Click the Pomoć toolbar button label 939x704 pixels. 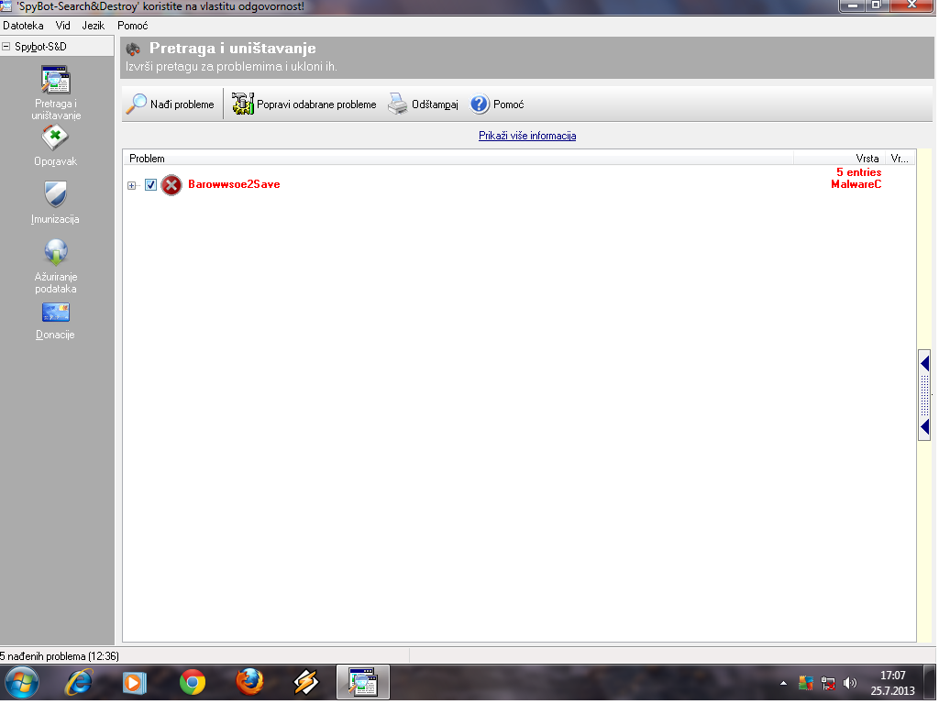508,104
